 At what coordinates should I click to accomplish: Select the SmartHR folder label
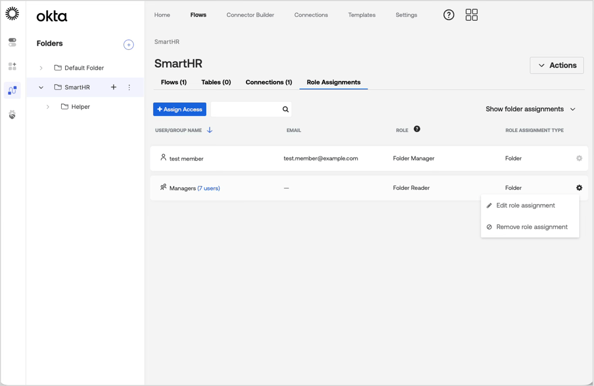click(77, 87)
